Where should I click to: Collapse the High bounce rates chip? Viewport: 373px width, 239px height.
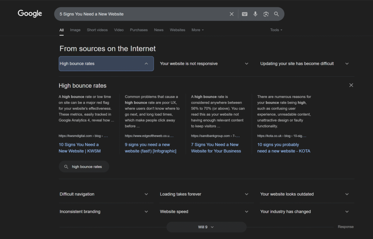click(106, 64)
